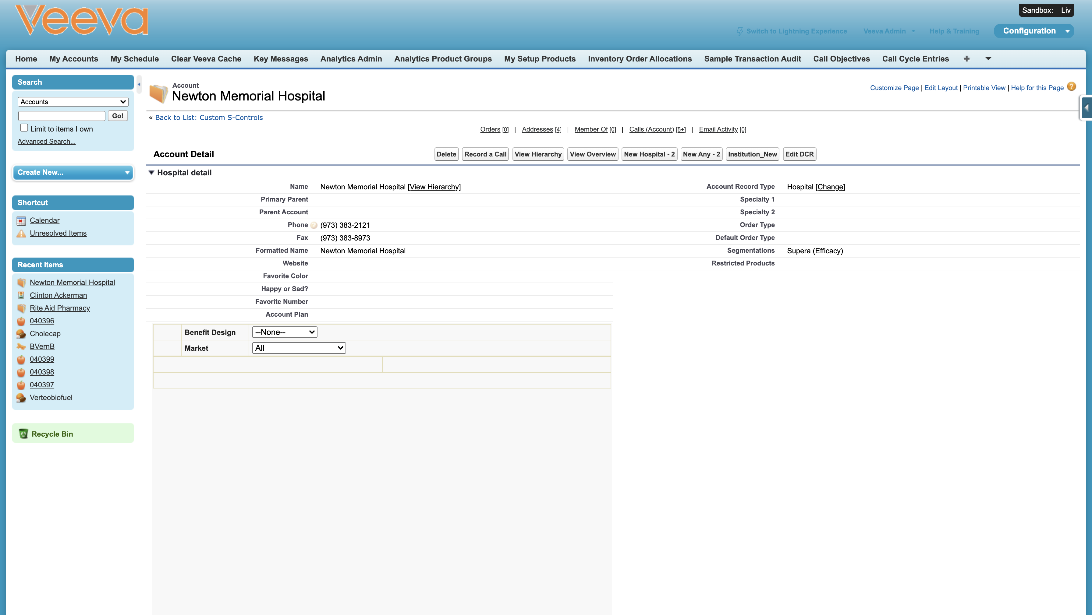The image size is (1092, 615).
Task: Open the Accounts search scope dropdown
Action: [x=73, y=102]
